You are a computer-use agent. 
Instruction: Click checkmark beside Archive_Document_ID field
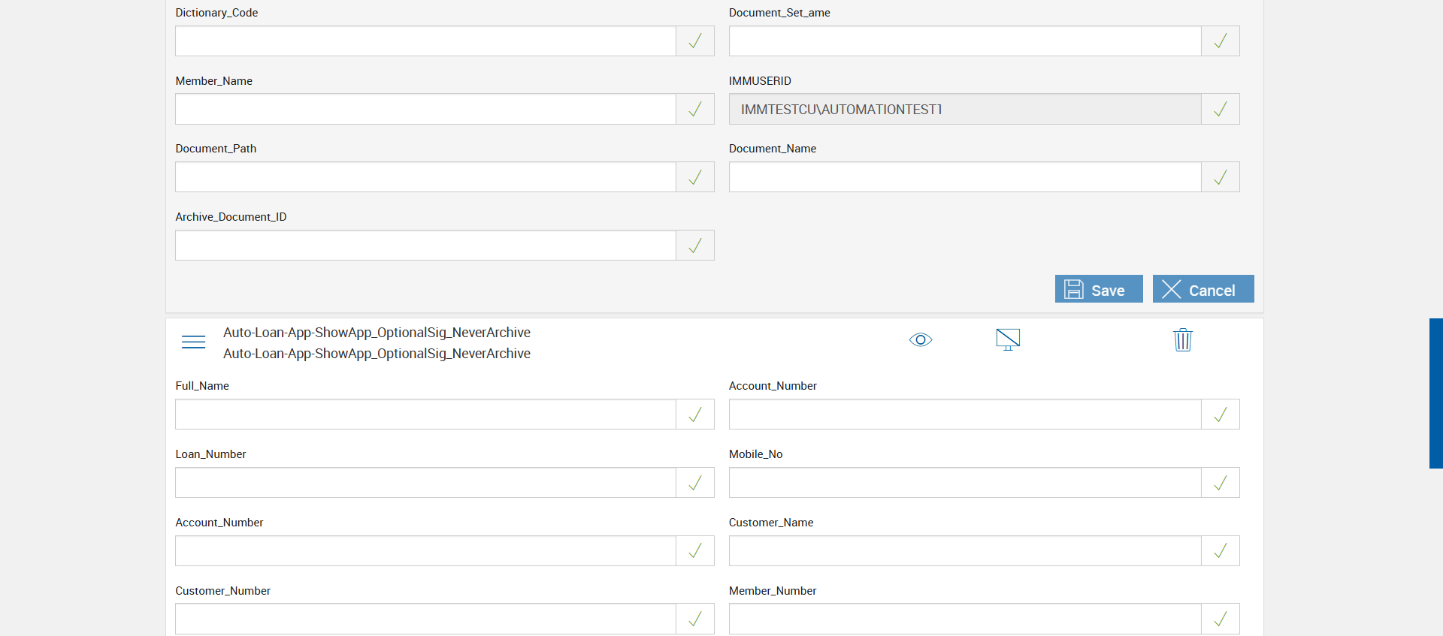click(x=694, y=246)
